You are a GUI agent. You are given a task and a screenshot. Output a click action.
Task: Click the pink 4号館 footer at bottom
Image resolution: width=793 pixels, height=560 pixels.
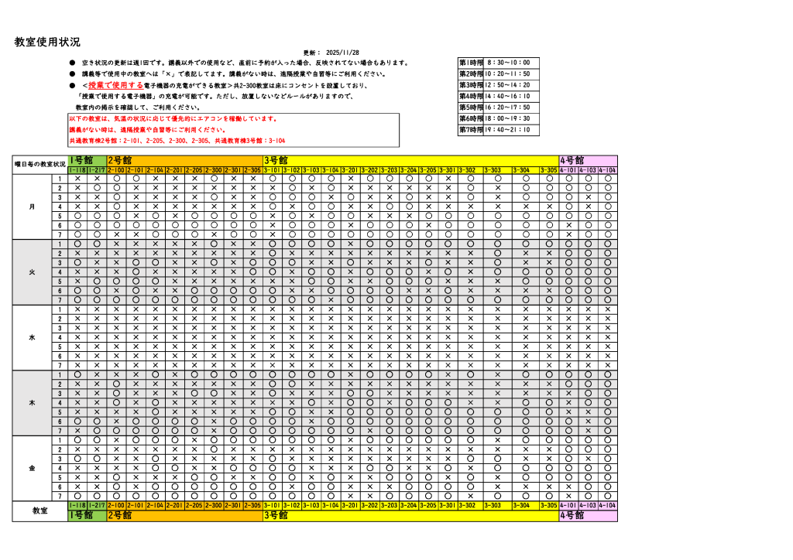pos(587,516)
